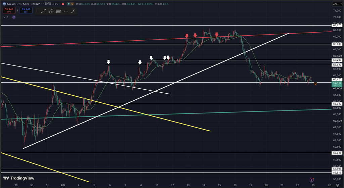
Task: Click the blue 65,445 buy button
Action: (26, 10)
